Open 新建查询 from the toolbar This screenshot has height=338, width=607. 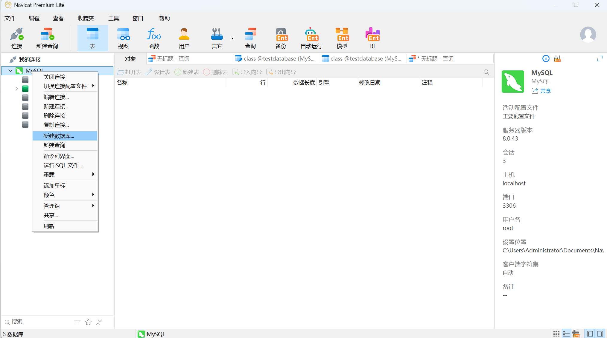click(x=47, y=38)
